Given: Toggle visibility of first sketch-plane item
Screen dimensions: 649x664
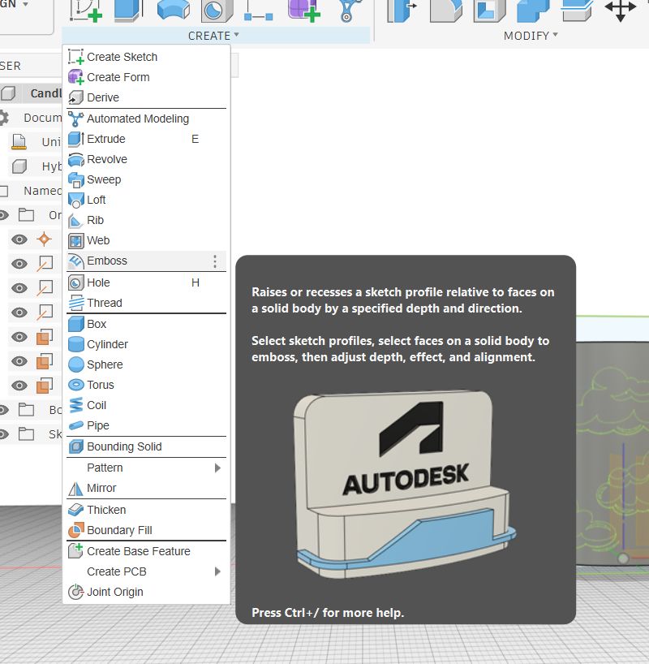Looking at the screenshot, I should (x=19, y=264).
